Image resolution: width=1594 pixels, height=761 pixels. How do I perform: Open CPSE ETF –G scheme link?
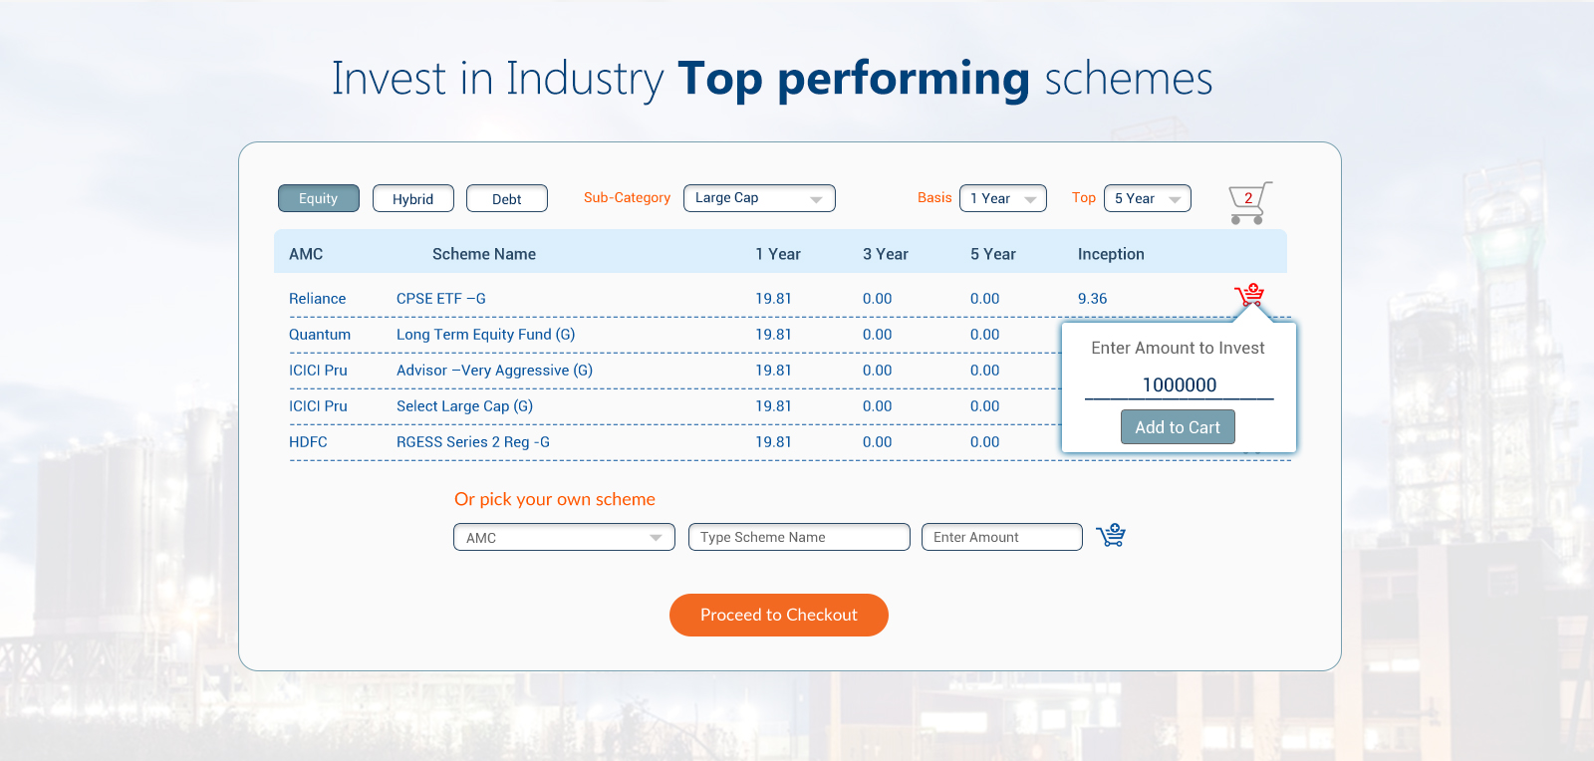440,299
